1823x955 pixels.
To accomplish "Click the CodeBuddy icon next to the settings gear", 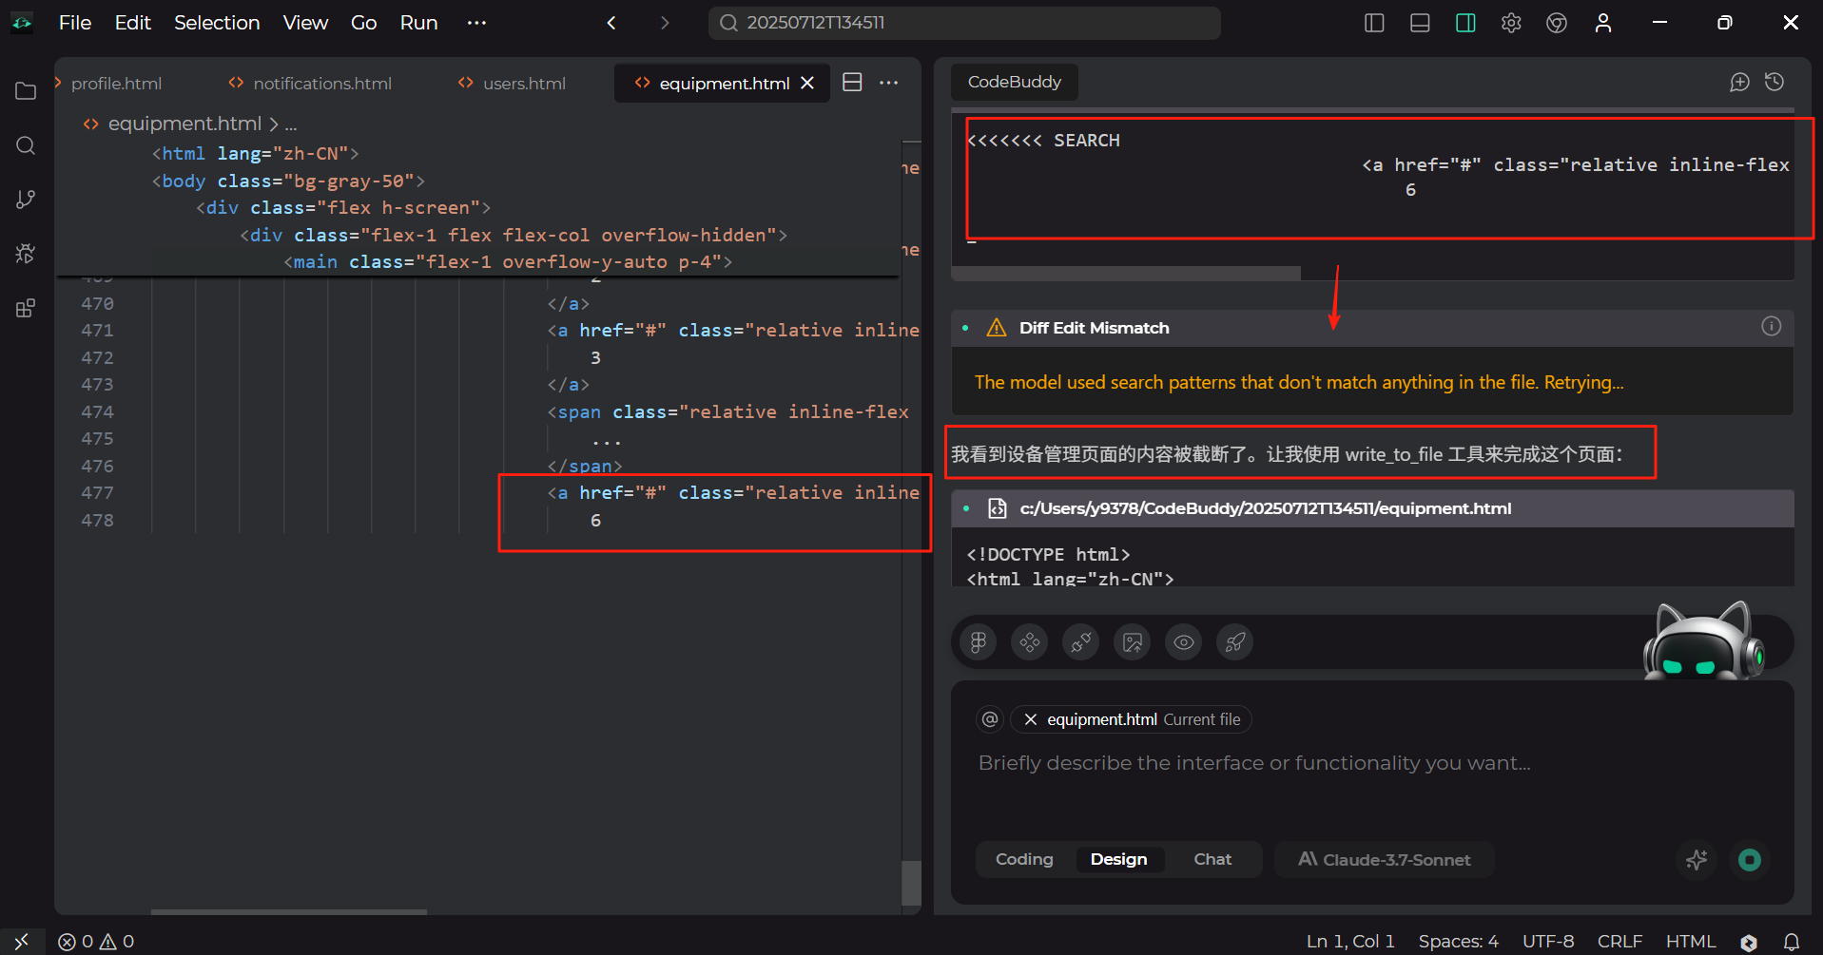I will (x=1557, y=23).
